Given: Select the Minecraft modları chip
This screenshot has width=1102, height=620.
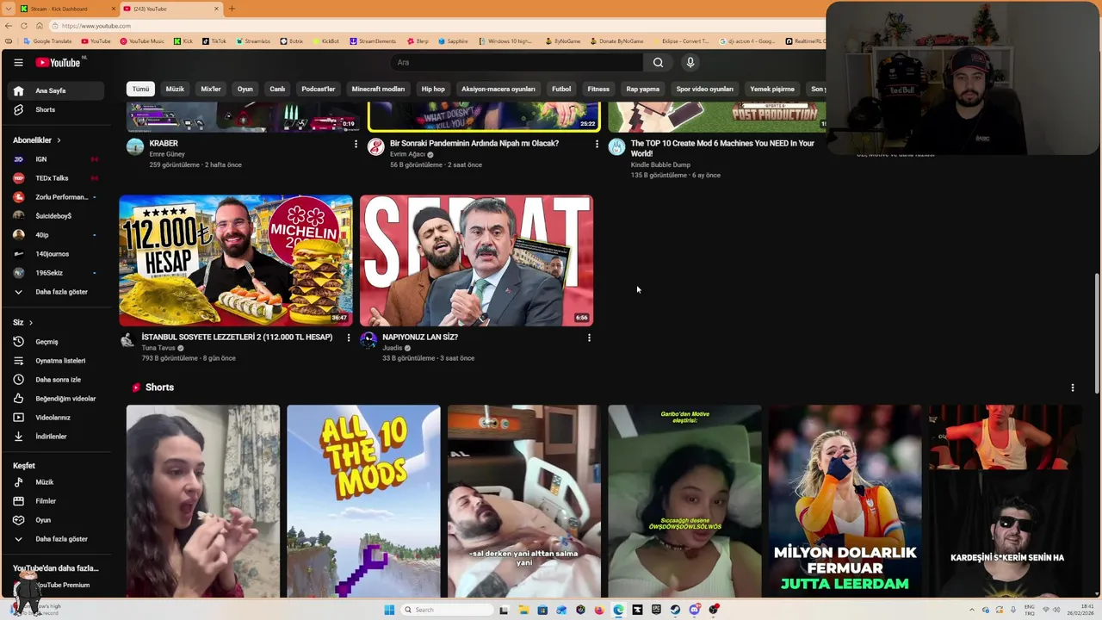Looking at the screenshot, I should [378, 89].
